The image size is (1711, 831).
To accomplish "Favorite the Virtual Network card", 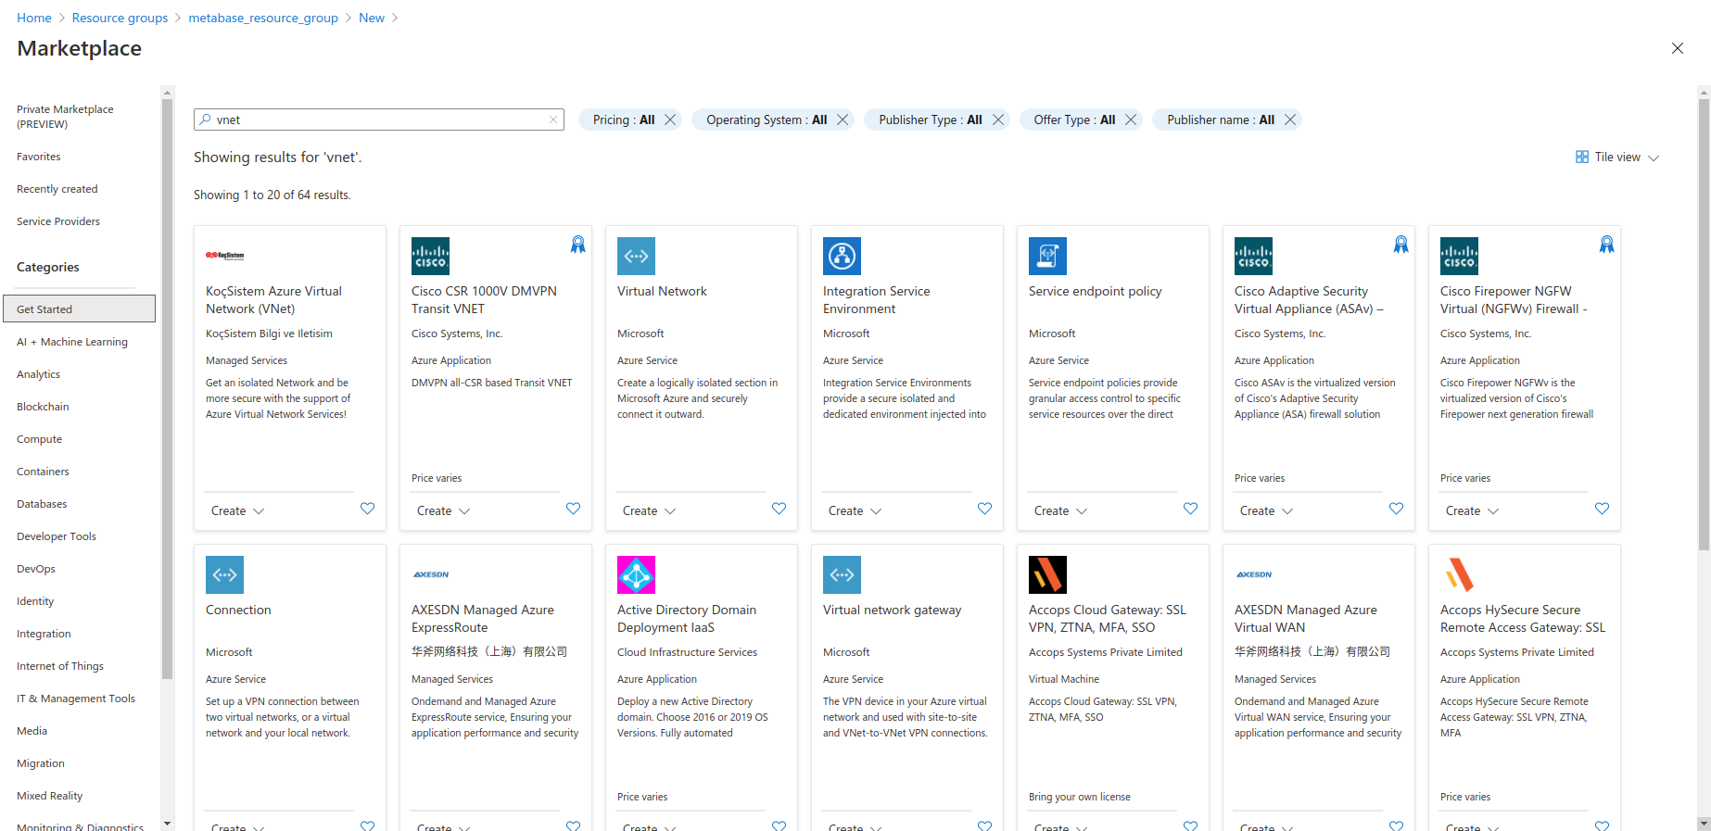I will click(779, 509).
